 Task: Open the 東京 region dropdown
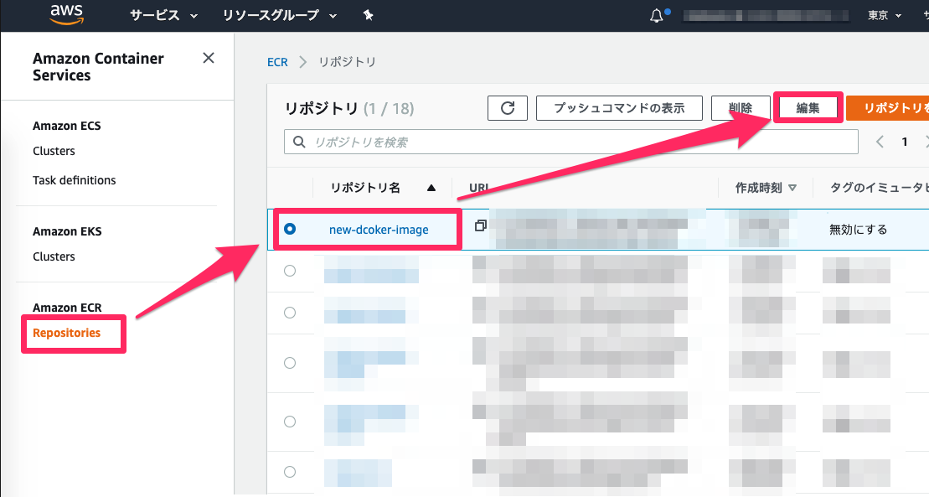click(884, 15)
